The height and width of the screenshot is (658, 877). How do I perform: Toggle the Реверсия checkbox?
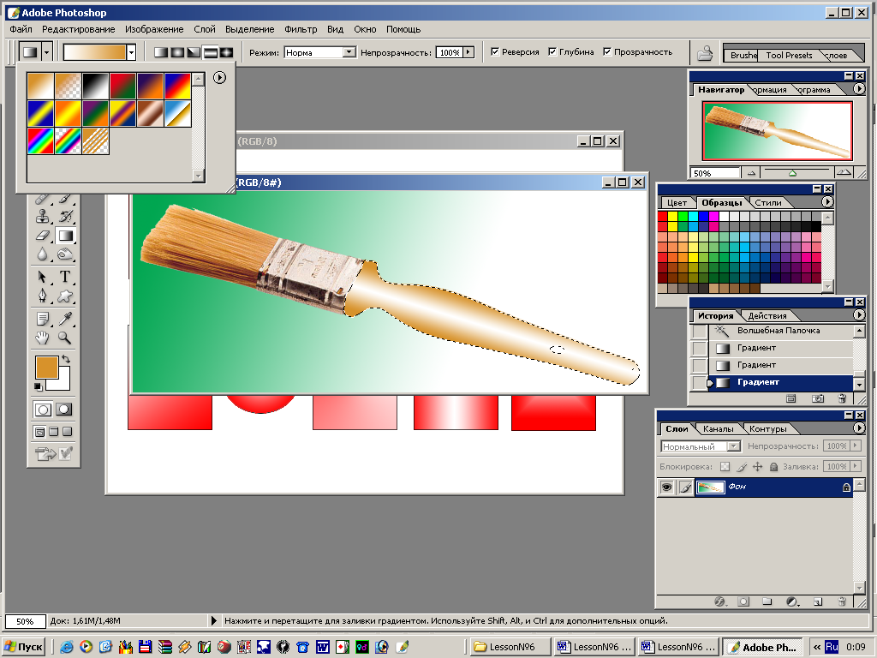[x=495, y=52]
